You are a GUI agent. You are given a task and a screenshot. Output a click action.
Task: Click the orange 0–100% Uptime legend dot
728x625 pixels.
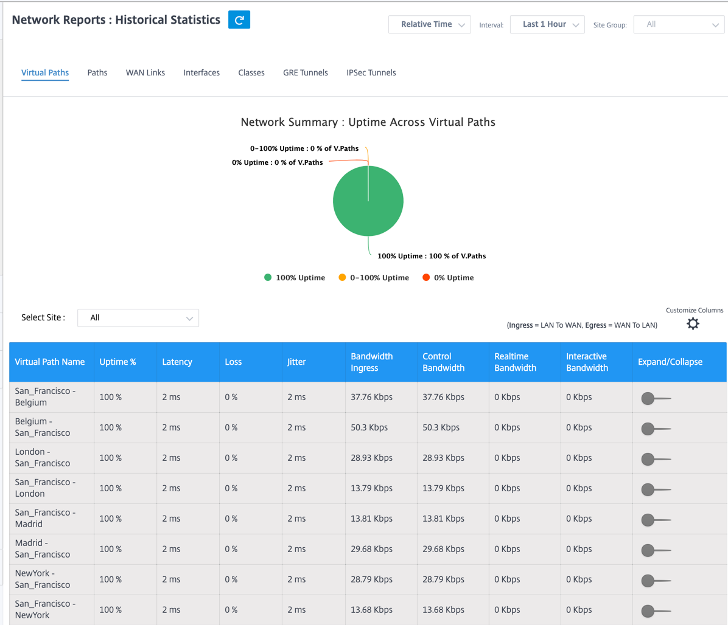pyautogui.click(x=342, y=277)
